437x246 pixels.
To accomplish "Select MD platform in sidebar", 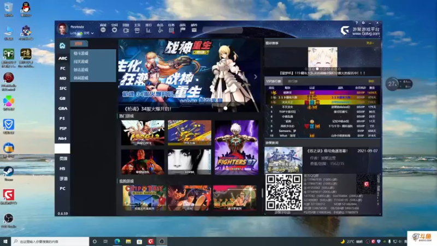I will (63, 78).
